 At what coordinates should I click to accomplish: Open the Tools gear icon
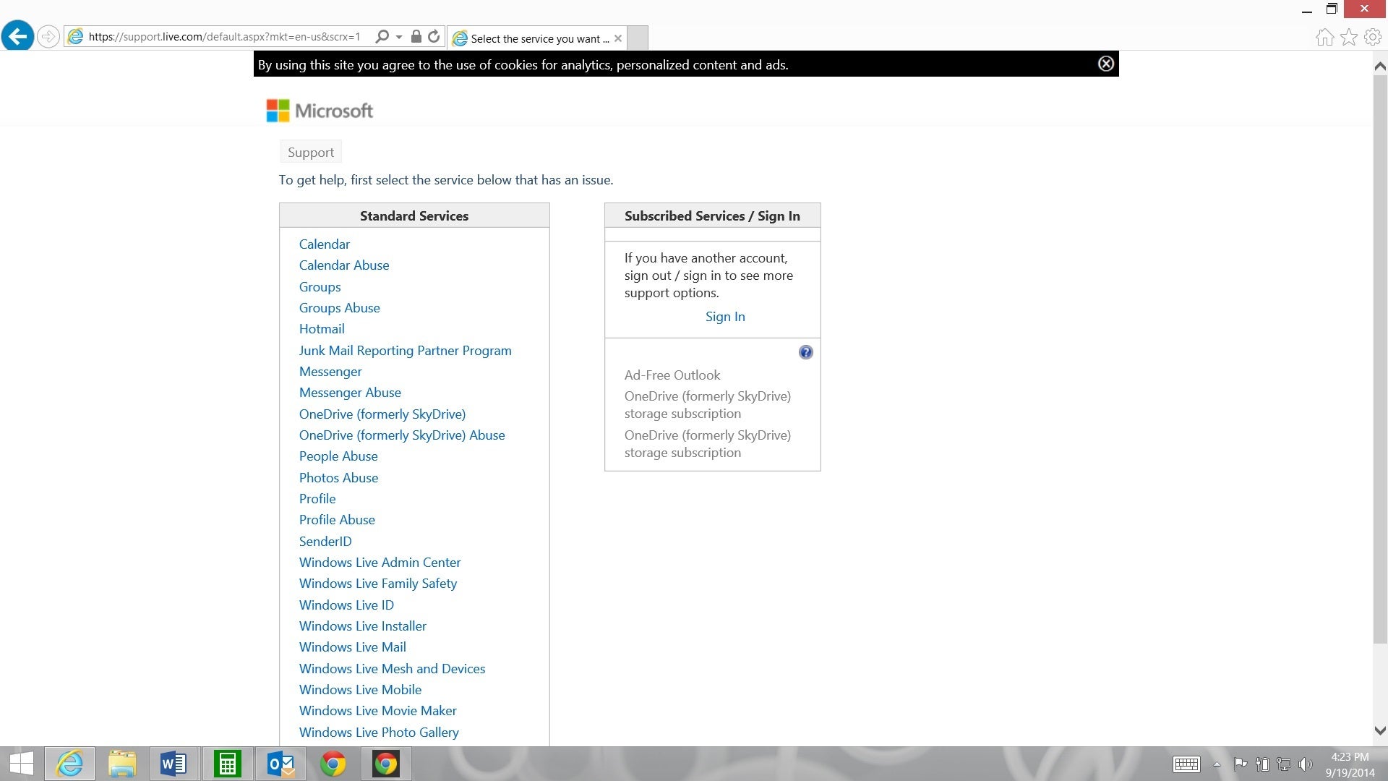1373,37
